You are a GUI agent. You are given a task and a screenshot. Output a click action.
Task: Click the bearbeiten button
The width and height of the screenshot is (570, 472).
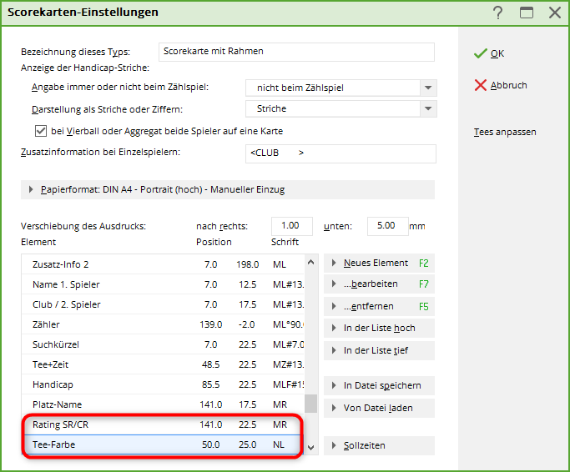380,284
